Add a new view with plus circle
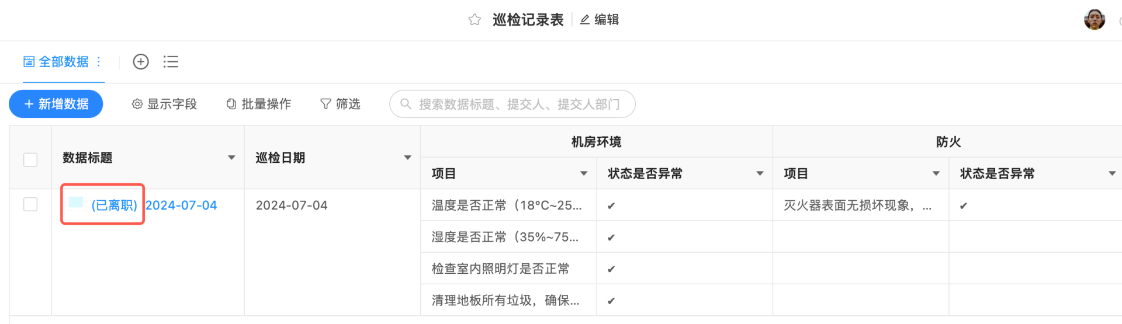The width and height of the screenshot is (1122, 324). [x=141, y=61]
